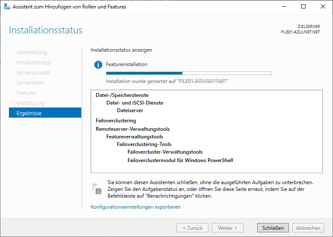The height and width of the screenshot is (237, 333).
Task: Select Datei-/Speicherdienste in results list
Action: pos(122,95)
